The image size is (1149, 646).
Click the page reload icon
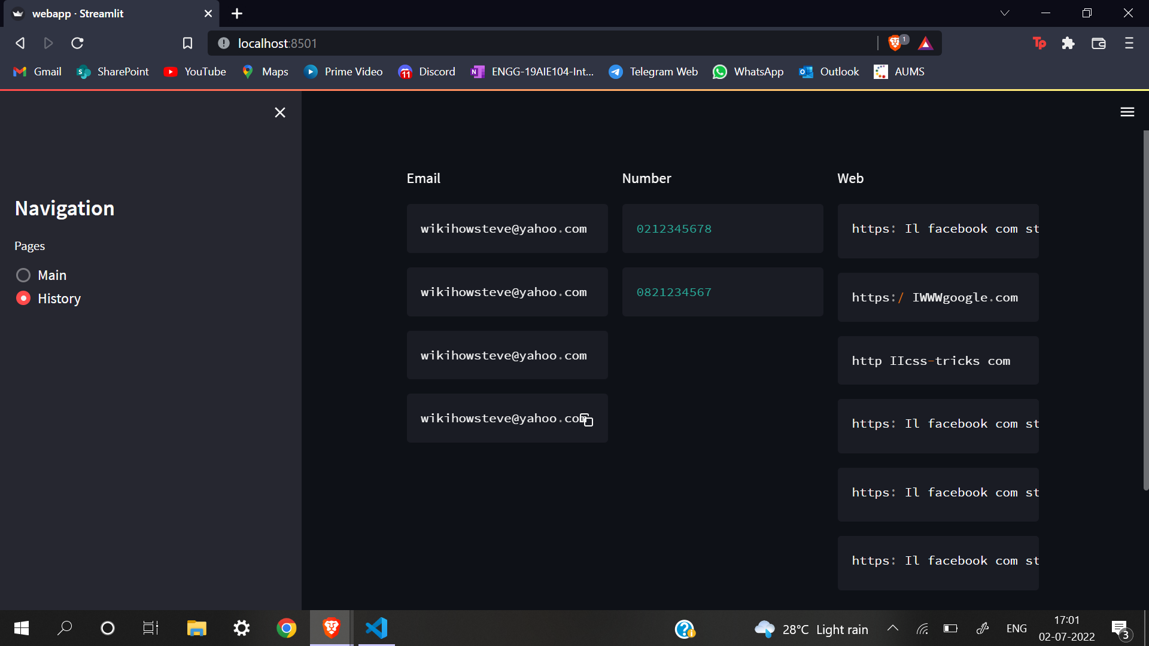click(77, 43)
